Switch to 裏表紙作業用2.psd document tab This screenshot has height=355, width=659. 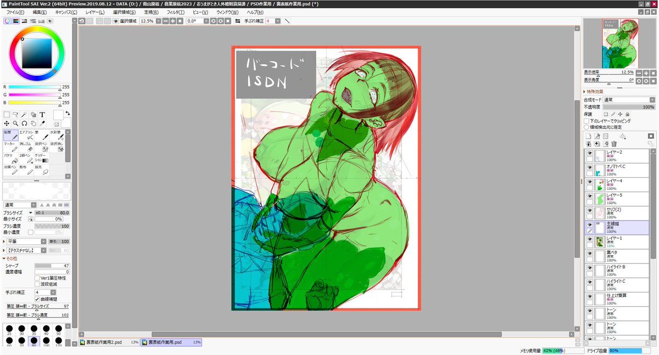click(x=109, y=342)
